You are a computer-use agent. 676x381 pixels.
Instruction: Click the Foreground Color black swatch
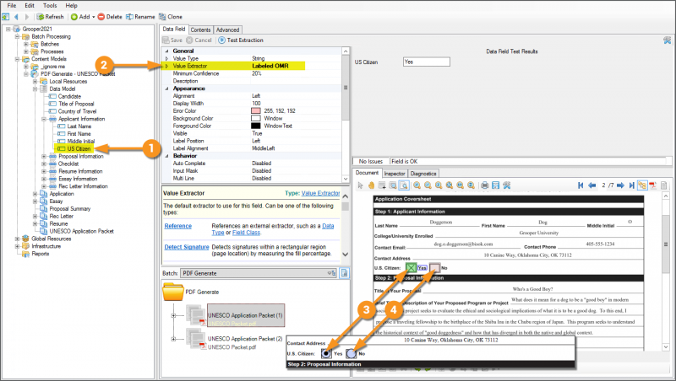[x=256, y=126]
